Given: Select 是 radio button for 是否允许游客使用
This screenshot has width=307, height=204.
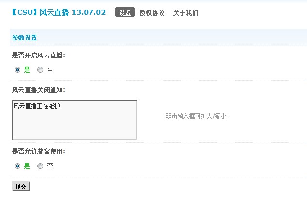Looking at the screenshot, I should tap(18, 166).
